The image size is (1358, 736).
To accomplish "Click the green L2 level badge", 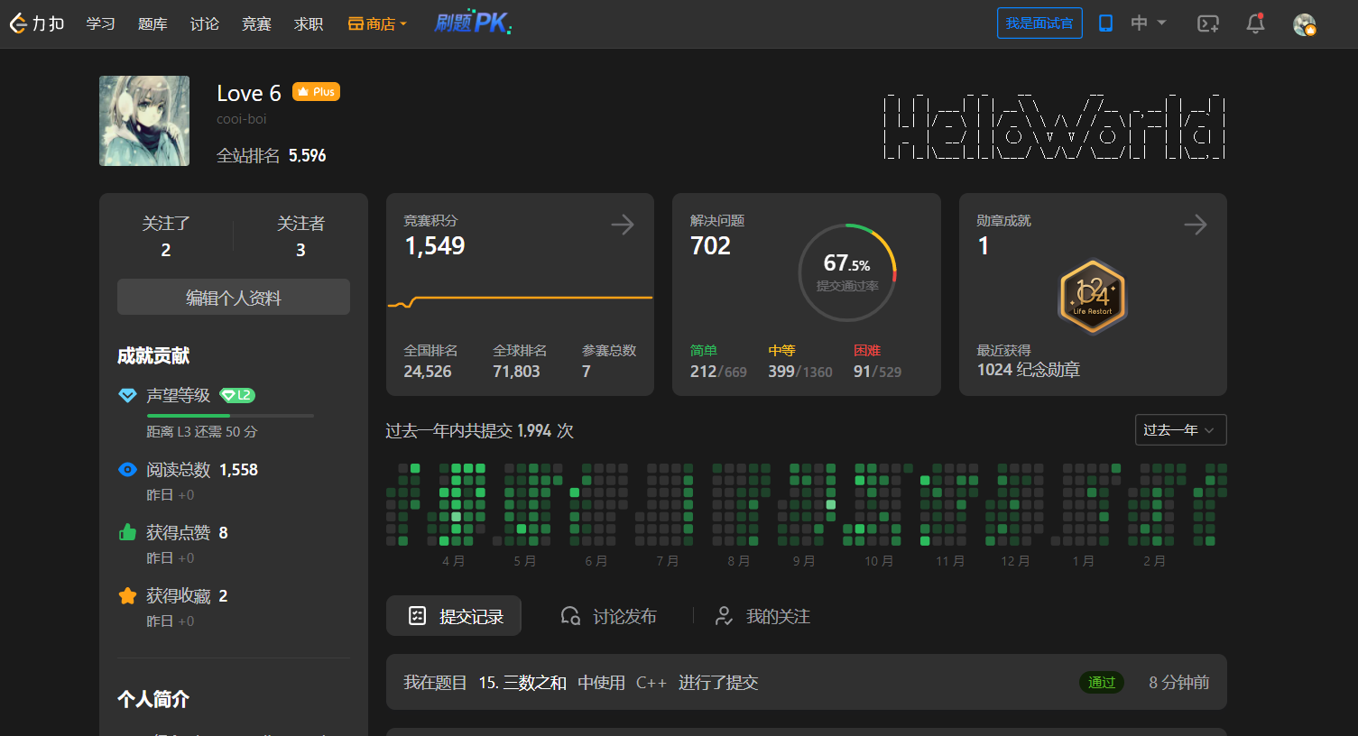I will (237, 395).
